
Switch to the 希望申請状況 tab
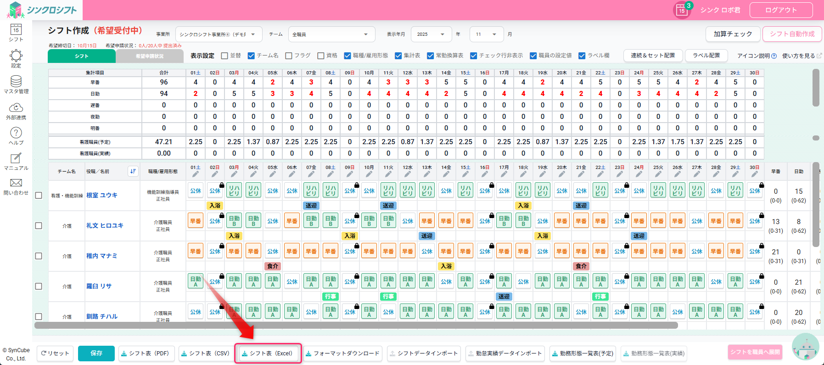click(150, 56)
